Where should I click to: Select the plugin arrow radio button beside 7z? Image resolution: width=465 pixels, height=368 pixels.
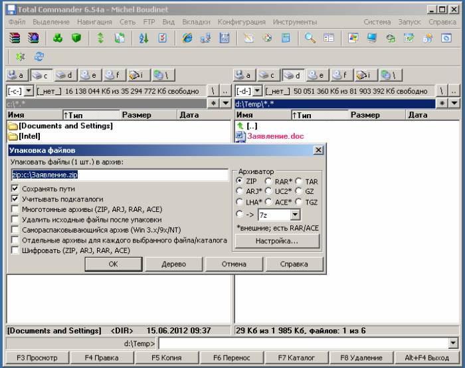coord(240,214)
